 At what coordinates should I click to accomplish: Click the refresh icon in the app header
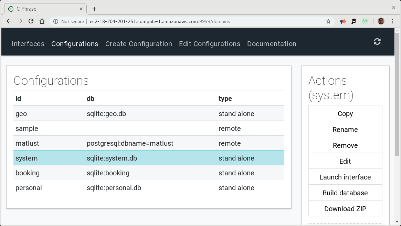click(377, 42)
